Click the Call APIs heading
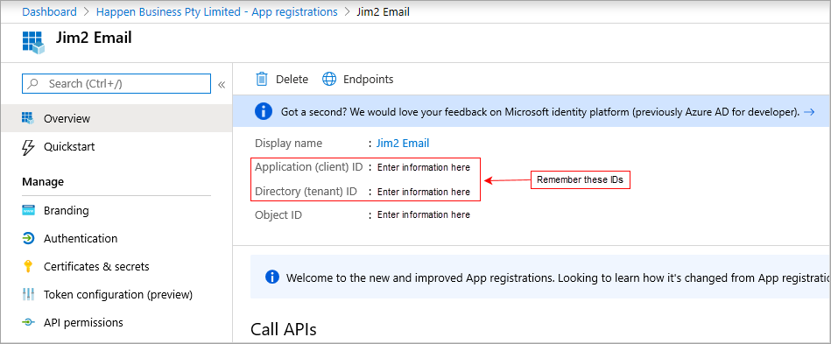The image size is (831, 344). click(x=284, y=329)
